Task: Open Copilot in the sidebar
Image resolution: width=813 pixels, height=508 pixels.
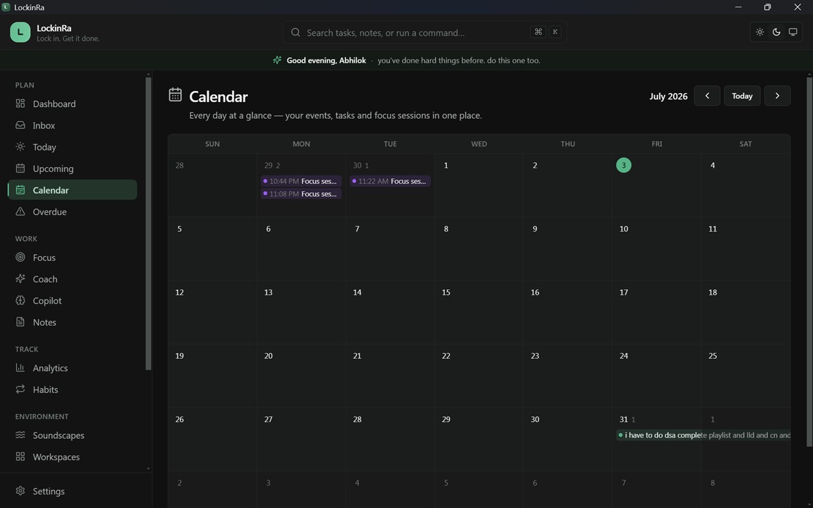Action: [72, 301]
